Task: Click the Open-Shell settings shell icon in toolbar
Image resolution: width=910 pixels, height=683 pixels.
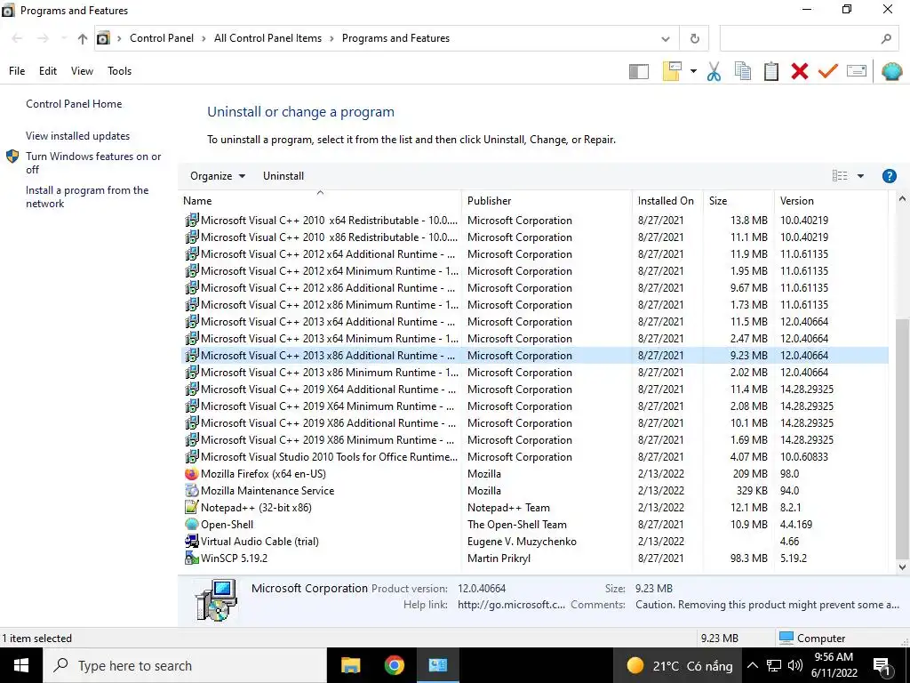Action: click(891, 71)
